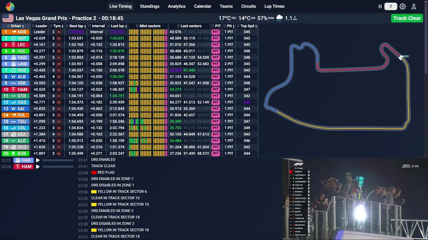Click mini sectors bar for VER

tap(148, 83)
